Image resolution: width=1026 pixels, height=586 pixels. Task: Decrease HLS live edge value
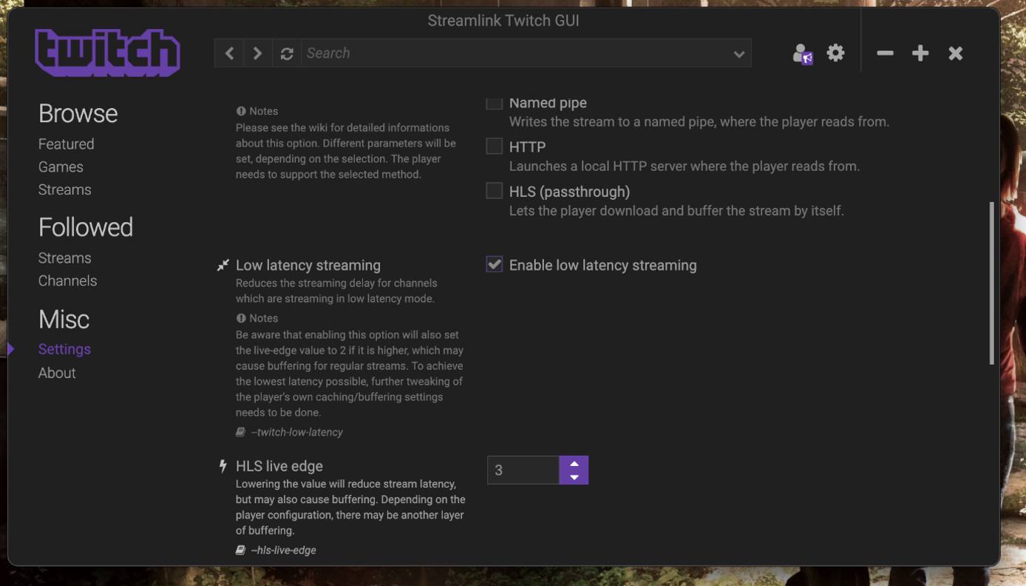click(574, 477)
